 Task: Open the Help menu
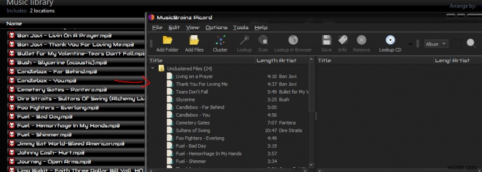tap(261, 27)
